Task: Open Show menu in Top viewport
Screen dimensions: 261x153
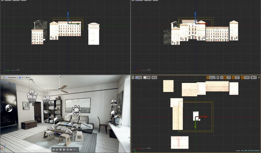Action: [154, 77]
